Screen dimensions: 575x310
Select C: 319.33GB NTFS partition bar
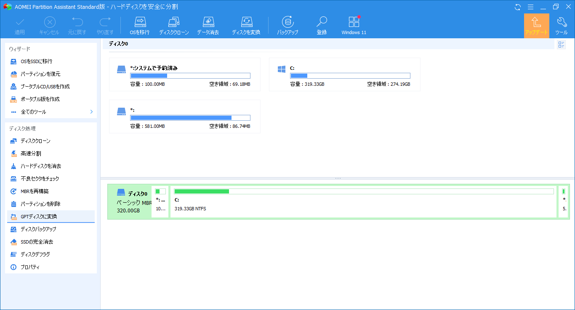click(364, 202)
